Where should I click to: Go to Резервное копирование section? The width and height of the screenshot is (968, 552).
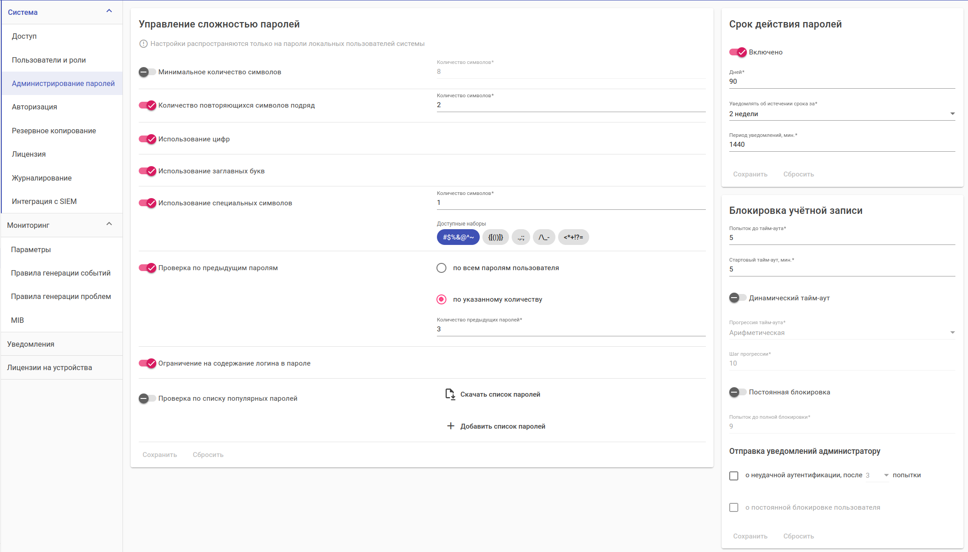coord(54,131)
